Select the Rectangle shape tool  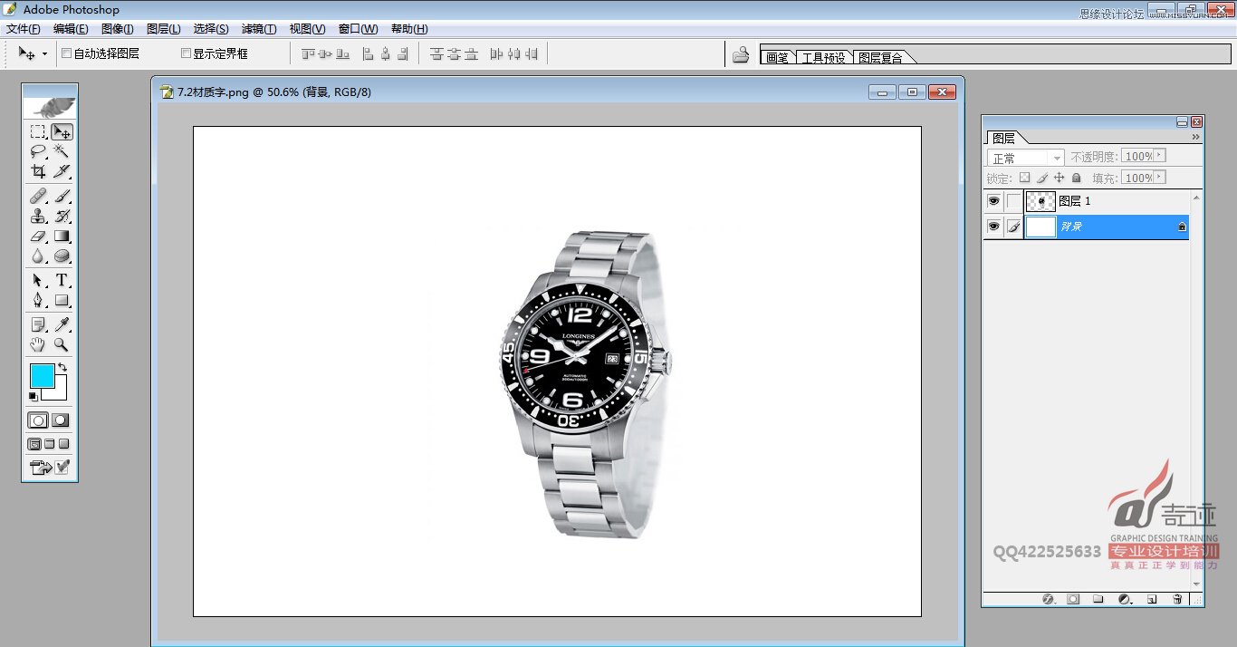(x=62, y=300)
